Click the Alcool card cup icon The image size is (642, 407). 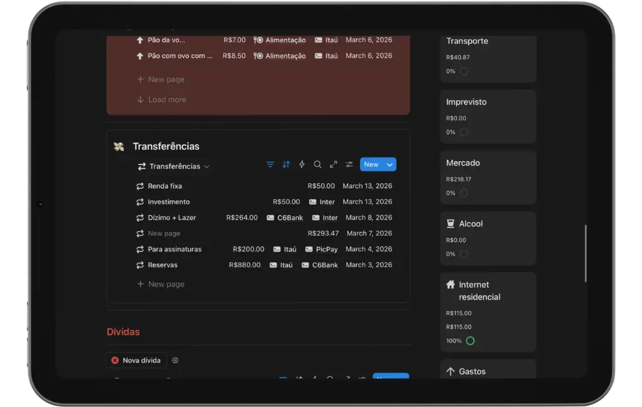450,223
